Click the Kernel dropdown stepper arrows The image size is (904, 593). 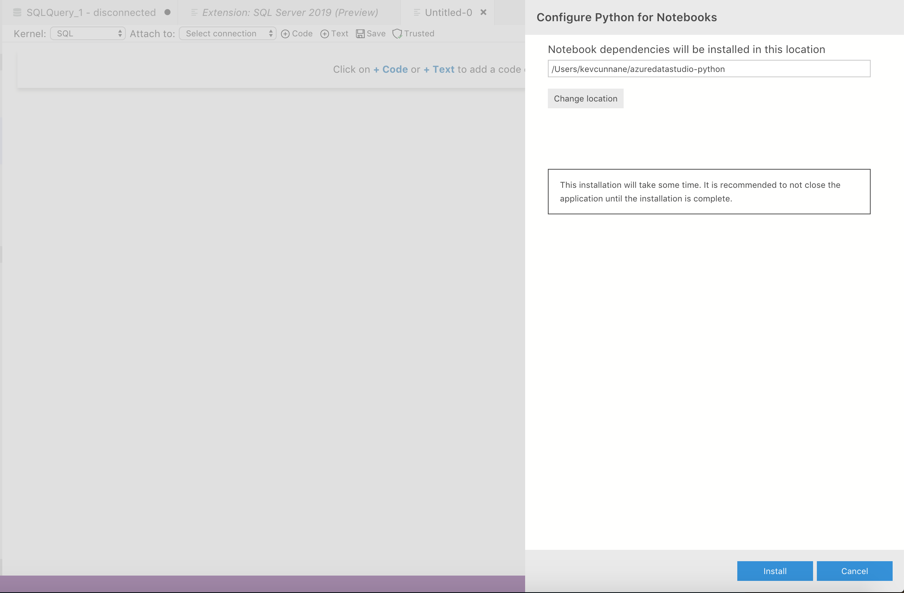[x=120, y=33]
